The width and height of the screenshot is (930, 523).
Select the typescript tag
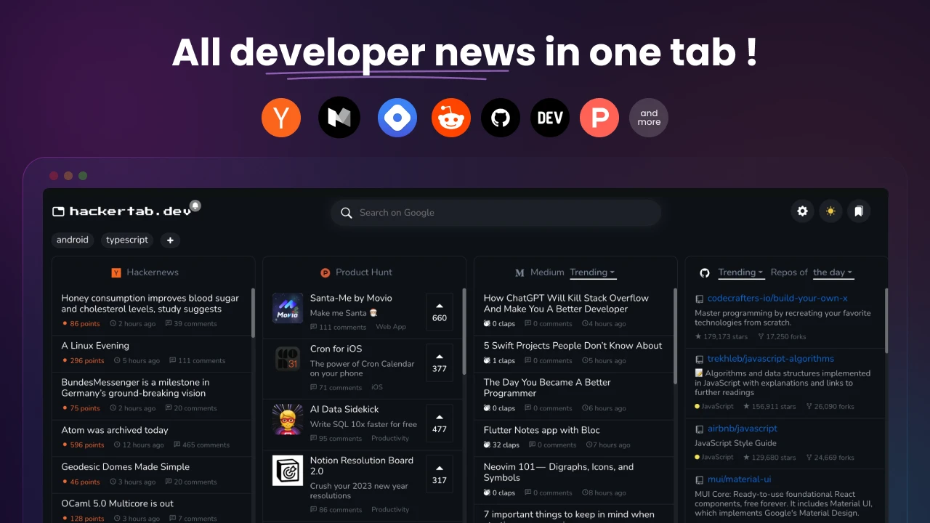point(127,240)
